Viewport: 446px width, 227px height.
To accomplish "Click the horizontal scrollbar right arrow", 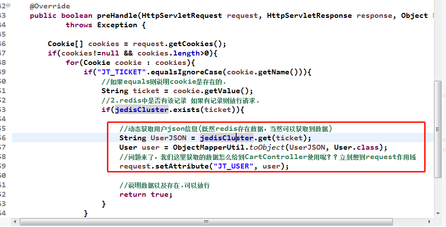I will pos(430,222).
